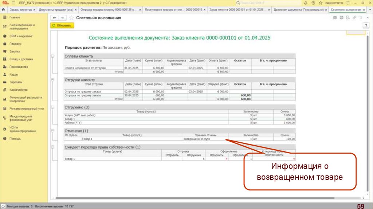The image size is (373, 209).
Task: Click Накопленные вызовы: 10 797 status entry
Action: tap(54, 206)
